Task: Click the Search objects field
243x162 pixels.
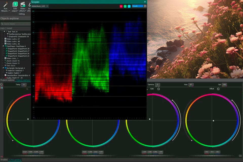Action: pos(15,24)
